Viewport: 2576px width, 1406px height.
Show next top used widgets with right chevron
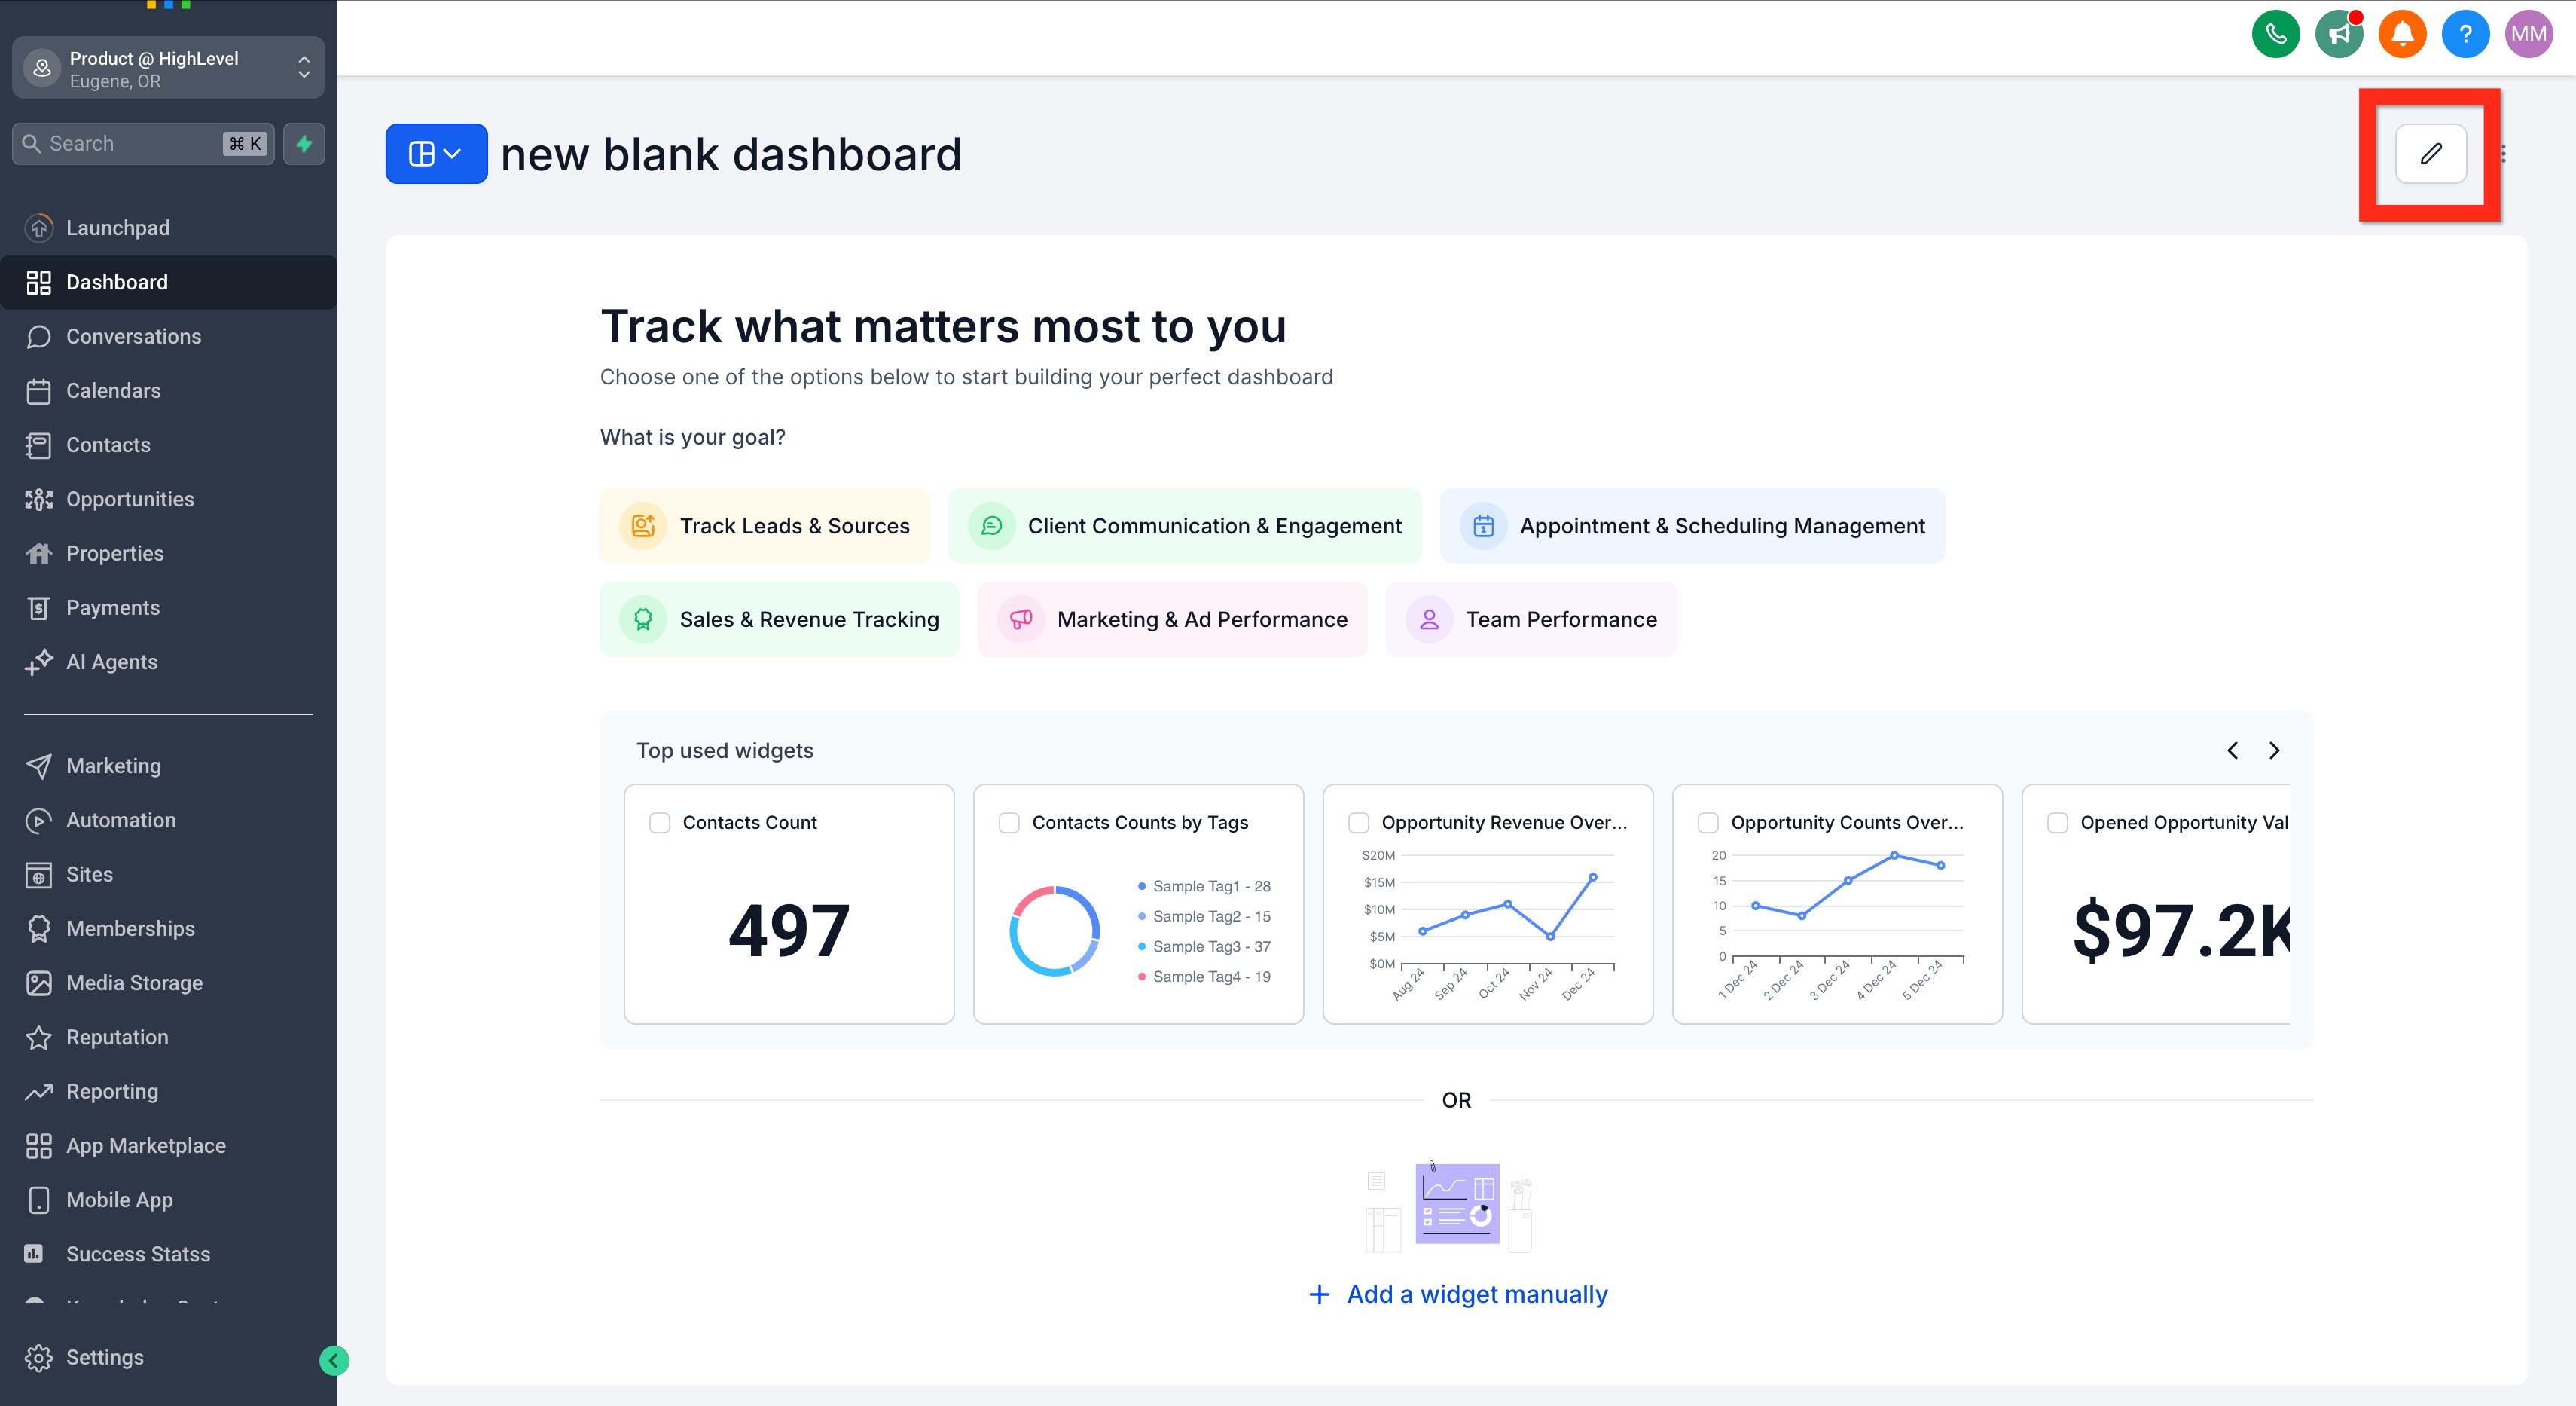pos(2274,750)
